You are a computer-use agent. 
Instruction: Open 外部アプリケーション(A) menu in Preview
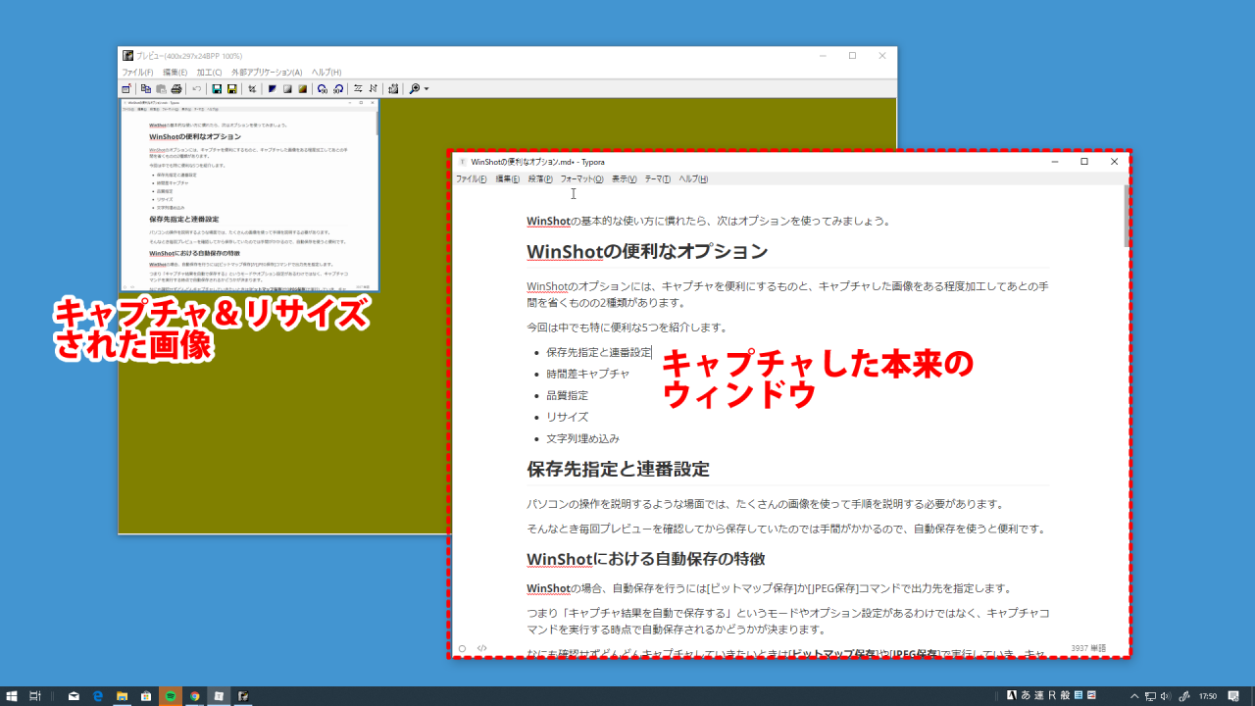pos(267,73)
